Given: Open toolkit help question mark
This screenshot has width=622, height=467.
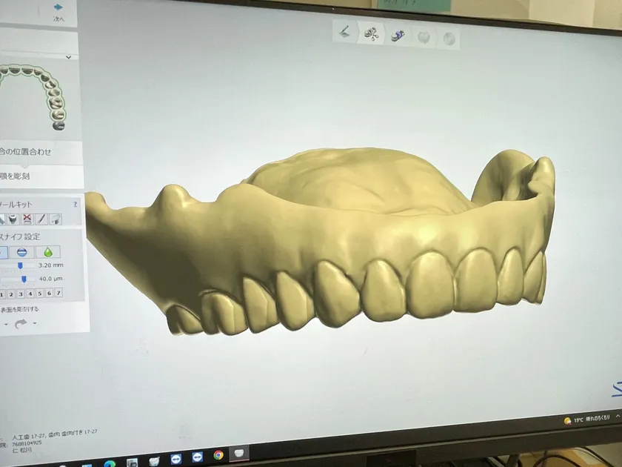Looking at the screenshot, I should 75,204.
